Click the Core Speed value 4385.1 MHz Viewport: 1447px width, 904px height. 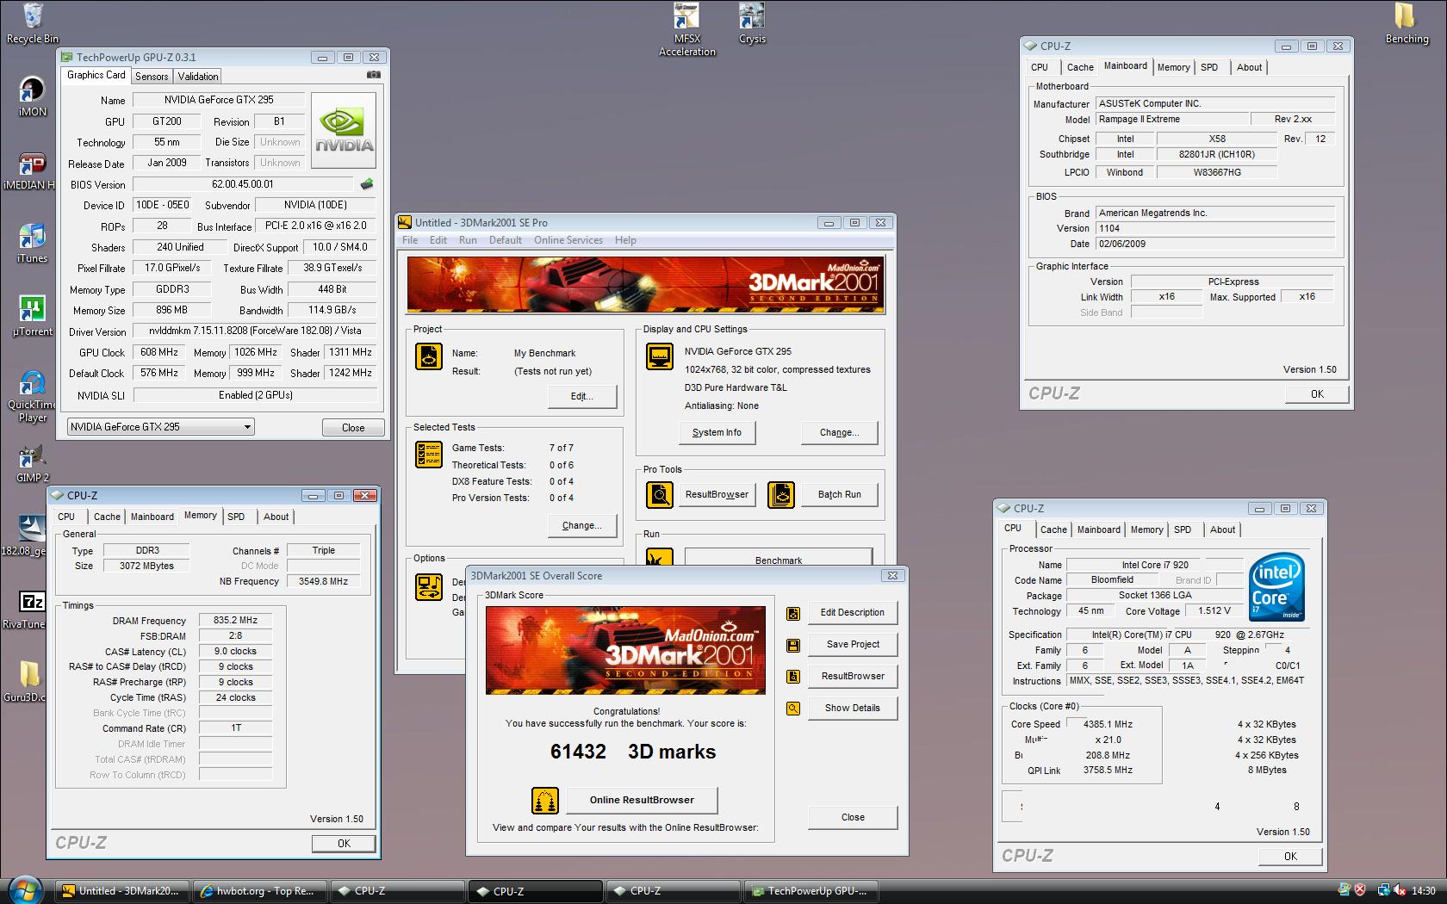tap(1108, 725)
